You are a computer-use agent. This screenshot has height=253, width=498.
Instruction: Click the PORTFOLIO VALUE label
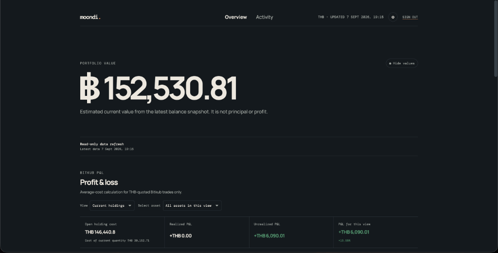pyautogui.click(x=98, y=63)
